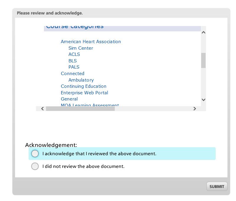The width and height of the screenshot is (236, 201).
Task: Click the scroll down arrow in document
Action: pyautogui.click(x=203, y=100)
